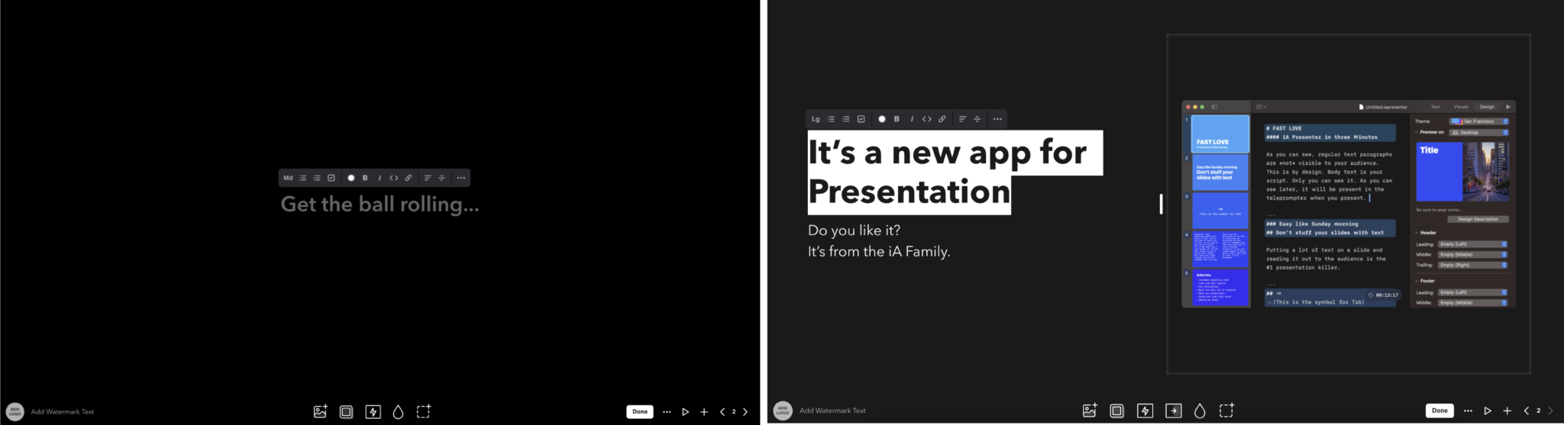Open more options (…) in right slide's text toolbar
Image resolution: width=1564 pixels, height=425 pixels.
point(997,119)
